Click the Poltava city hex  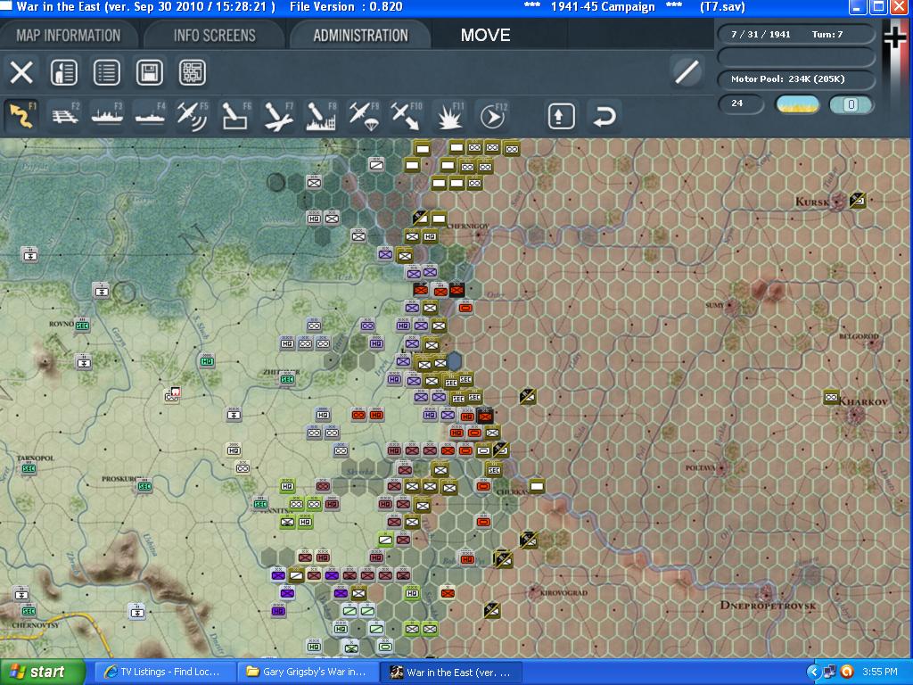click(x=721, y=467)
